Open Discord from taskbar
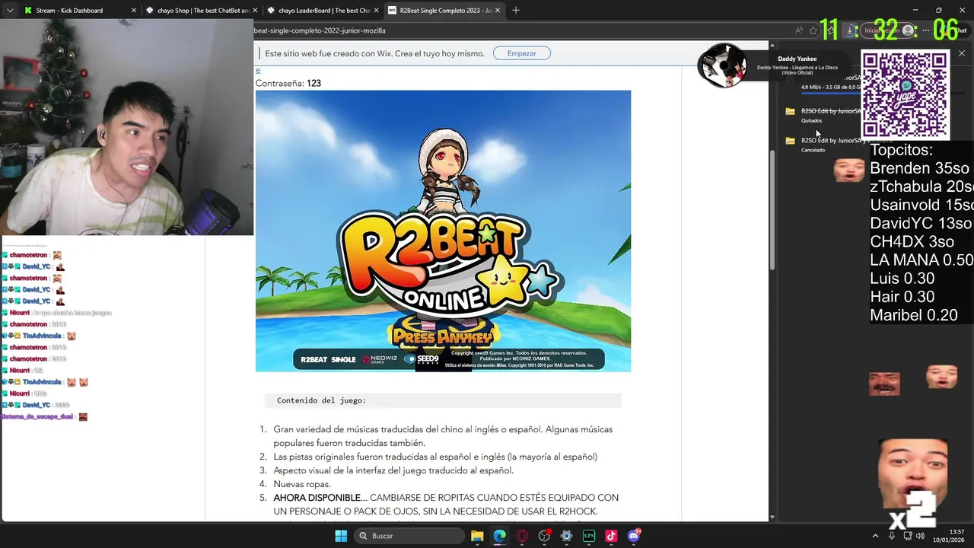Viewport: 974px width, 548px height. coord(634,536)
